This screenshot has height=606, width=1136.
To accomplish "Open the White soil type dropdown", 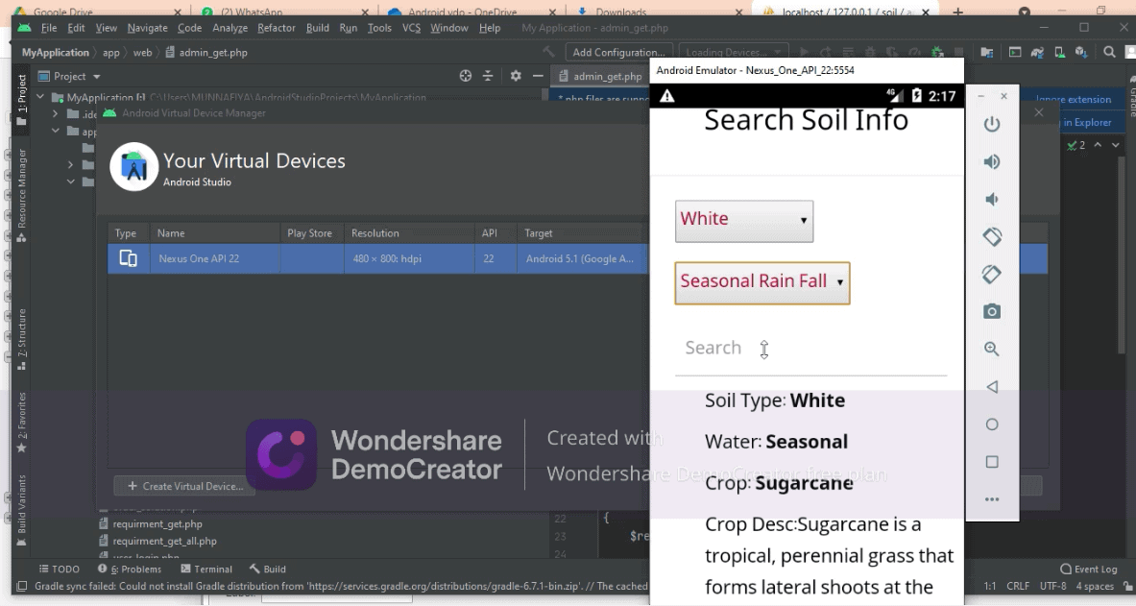I will click(743, 220).
